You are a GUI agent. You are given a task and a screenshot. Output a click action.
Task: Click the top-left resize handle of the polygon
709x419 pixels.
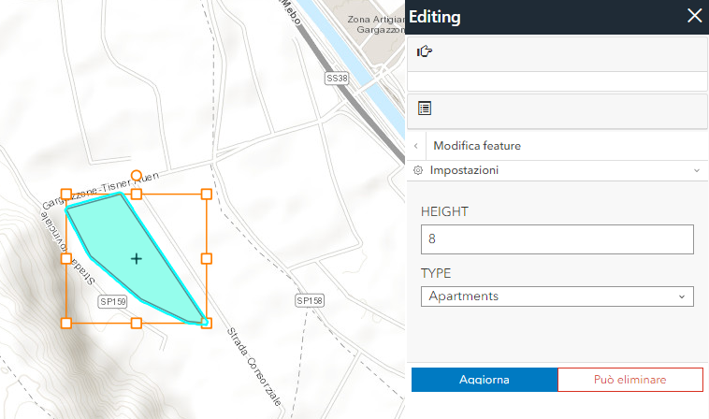[x=66, y=195]
